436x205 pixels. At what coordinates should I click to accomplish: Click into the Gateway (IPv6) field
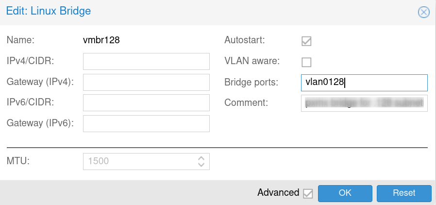(146, 123)
